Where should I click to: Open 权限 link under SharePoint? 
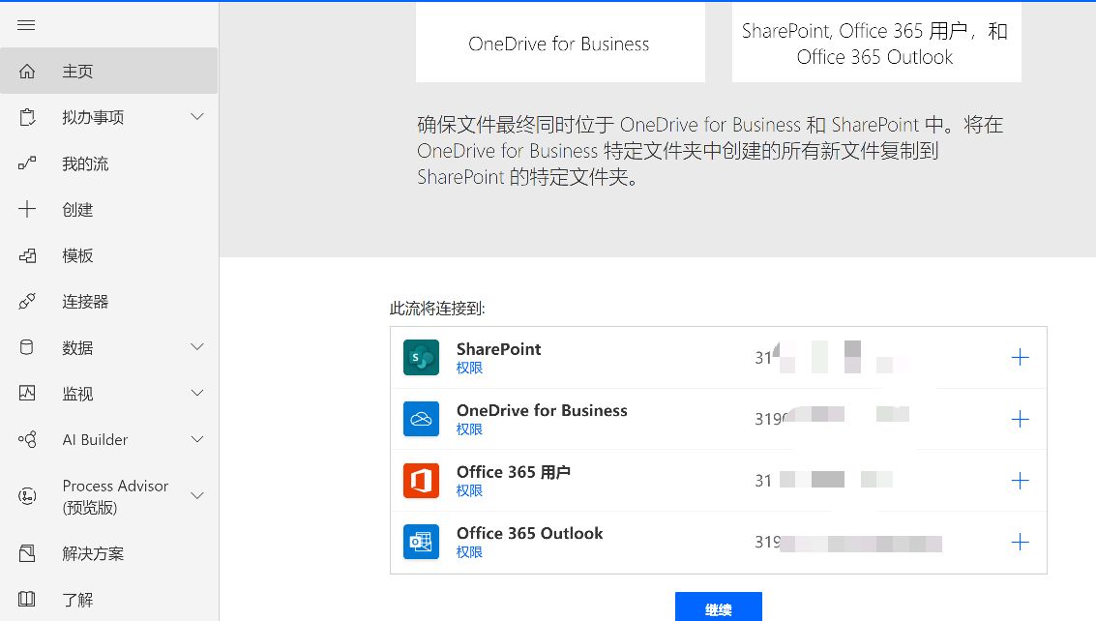pos(469,368)
